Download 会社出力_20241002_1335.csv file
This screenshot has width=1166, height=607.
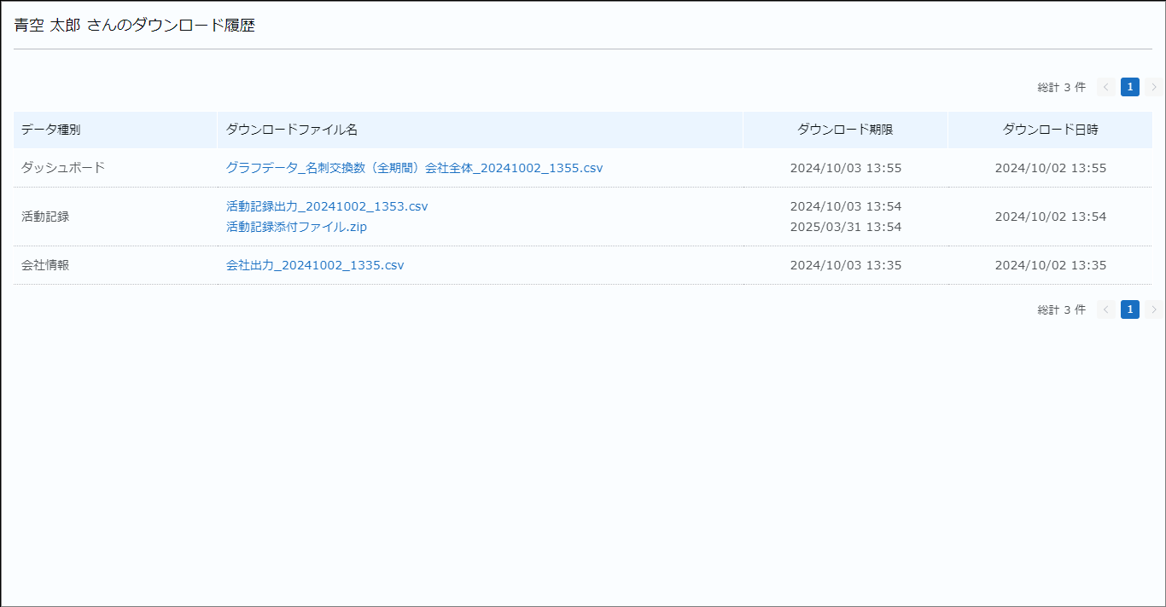(x=315, y=265)
